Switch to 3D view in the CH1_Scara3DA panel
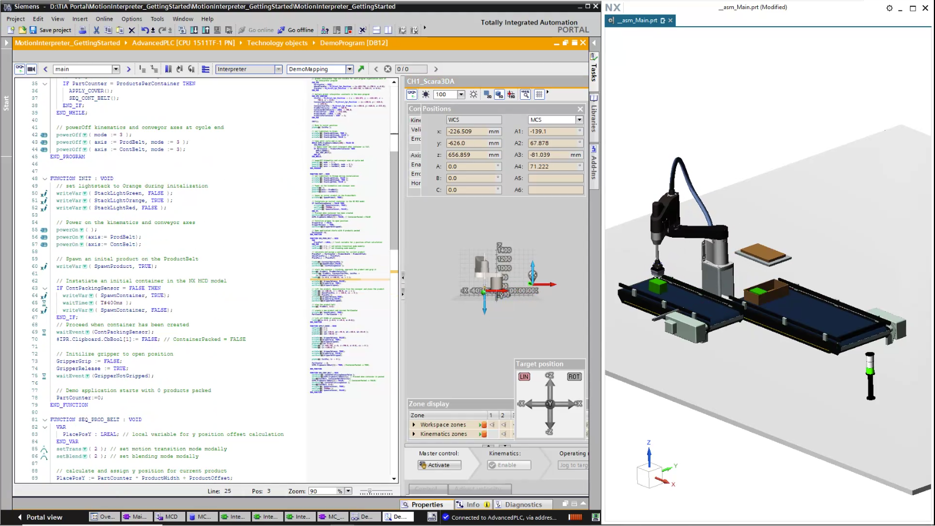Screen dimensions: 935x526 (499, 95)
